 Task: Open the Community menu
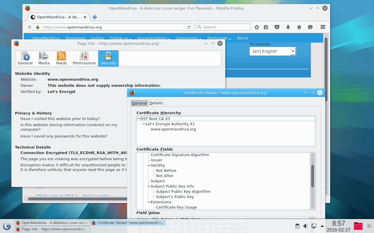coord(189,38)
